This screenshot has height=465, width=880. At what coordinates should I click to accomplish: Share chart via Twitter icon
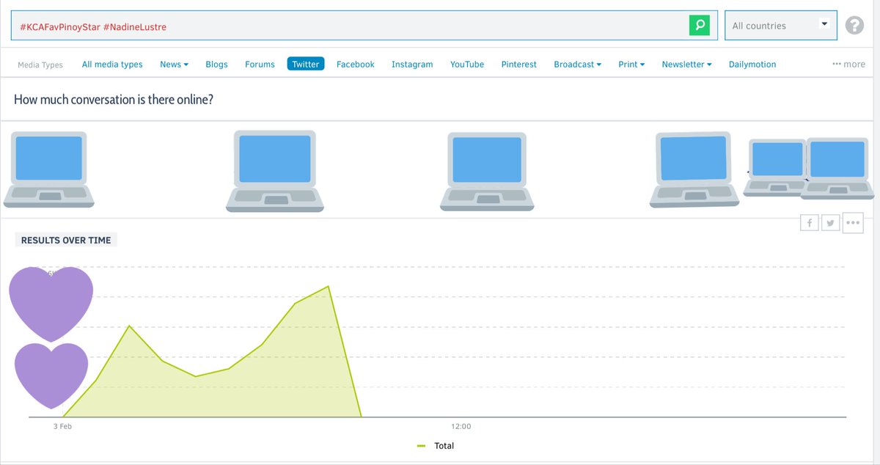pyautogui.click(x=830, y=223)
